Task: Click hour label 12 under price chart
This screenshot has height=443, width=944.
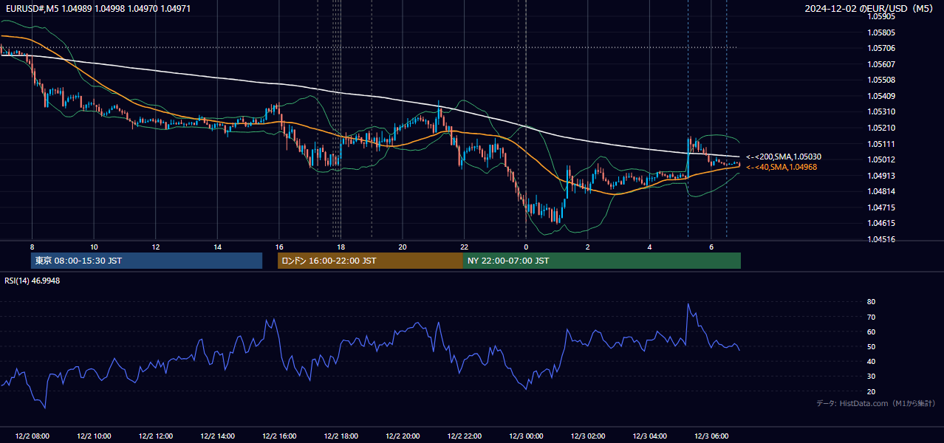Action: click(x=155, y=247)
